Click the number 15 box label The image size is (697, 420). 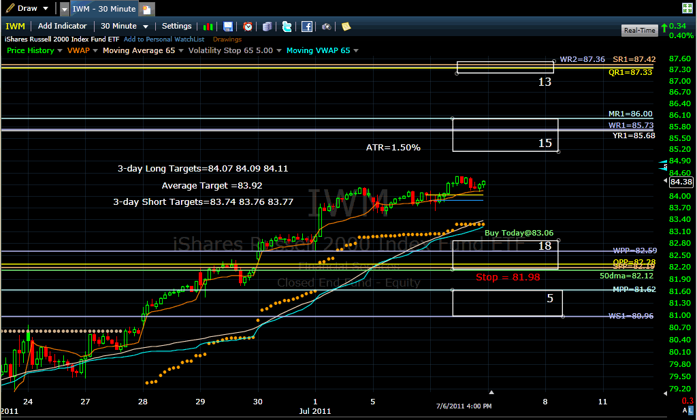click(x=545, y=143)
